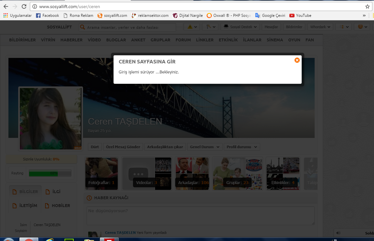Click the Arkadaşlıktan çıkar button
The image size is (374, 241).
click(x=165, y=147)
